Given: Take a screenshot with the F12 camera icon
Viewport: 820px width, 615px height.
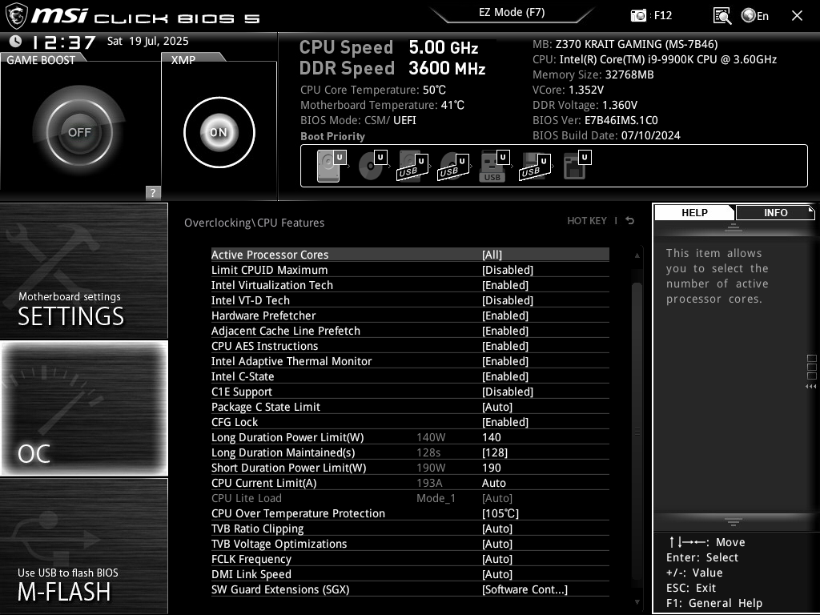Looking at the screenshot, I should click(x=638, y=16).
